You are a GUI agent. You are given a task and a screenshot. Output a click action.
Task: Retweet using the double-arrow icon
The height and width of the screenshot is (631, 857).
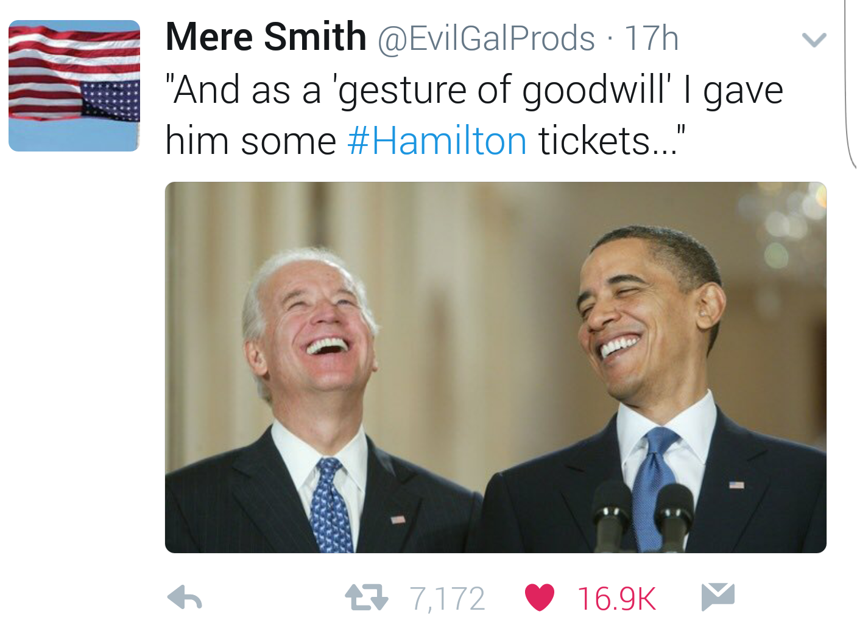click(x=366, y=598)
